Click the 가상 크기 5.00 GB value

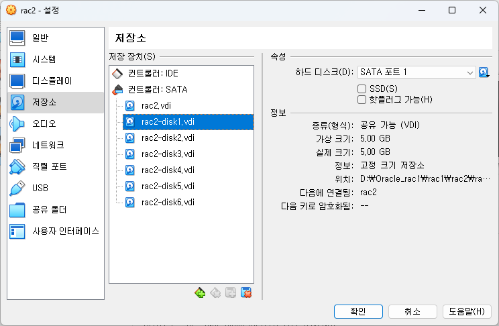point(375,139)
